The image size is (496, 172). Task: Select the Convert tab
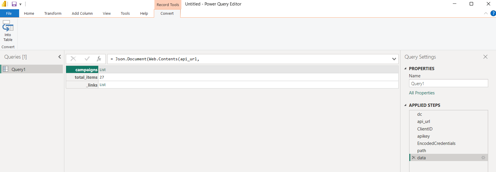pyautogui.click(x=167, y=13)
